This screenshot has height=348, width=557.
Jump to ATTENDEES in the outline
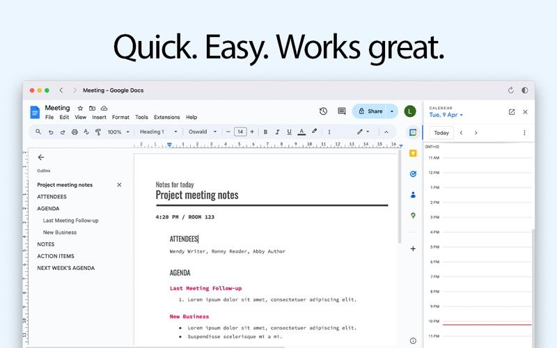pos(52,197)
